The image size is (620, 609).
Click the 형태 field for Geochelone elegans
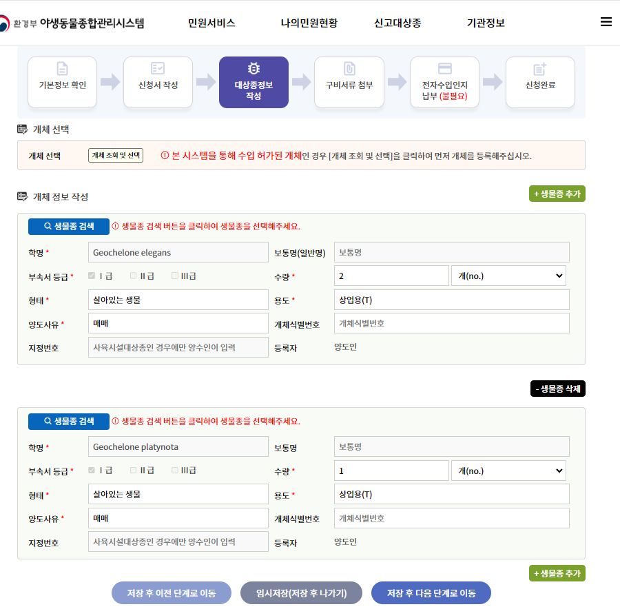[178, 300]
